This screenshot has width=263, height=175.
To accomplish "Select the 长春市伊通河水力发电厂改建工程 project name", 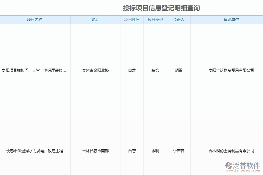I will tap(35, 151).
